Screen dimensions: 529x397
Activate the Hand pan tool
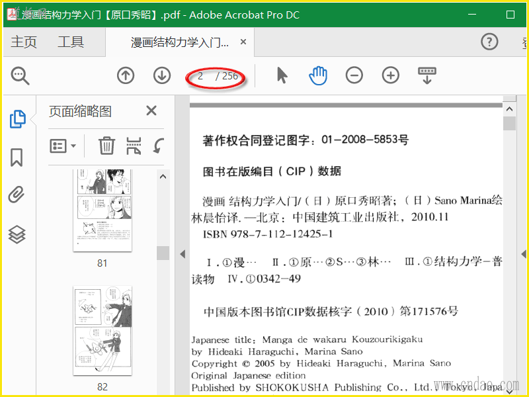318,75
